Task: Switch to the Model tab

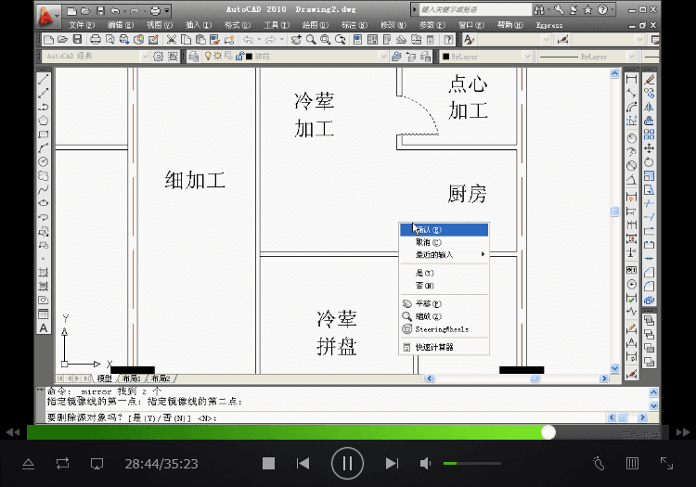Action: 105,378
